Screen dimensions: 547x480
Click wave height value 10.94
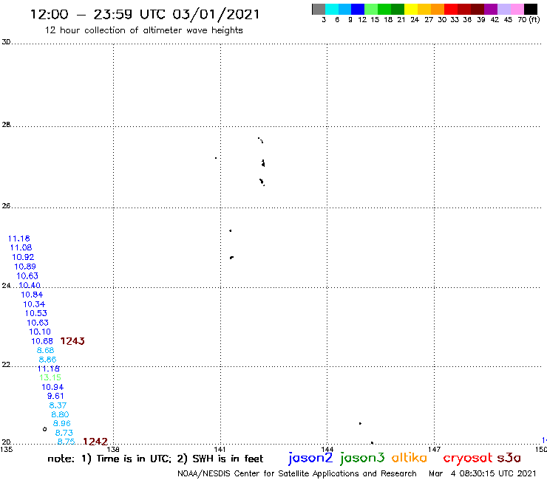52,387
